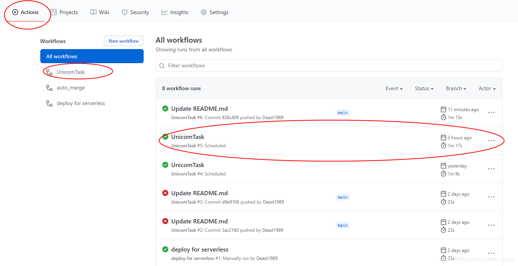Screen dimensions: 518x266
Task: Click success check icon of UnicomTask #4
Action: [x=165, y=165]
